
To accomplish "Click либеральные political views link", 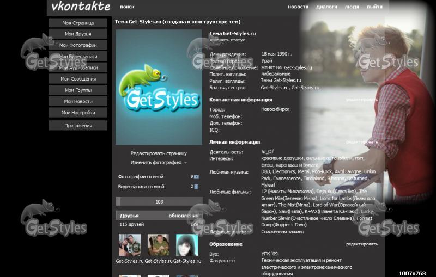I will [276, 74].
